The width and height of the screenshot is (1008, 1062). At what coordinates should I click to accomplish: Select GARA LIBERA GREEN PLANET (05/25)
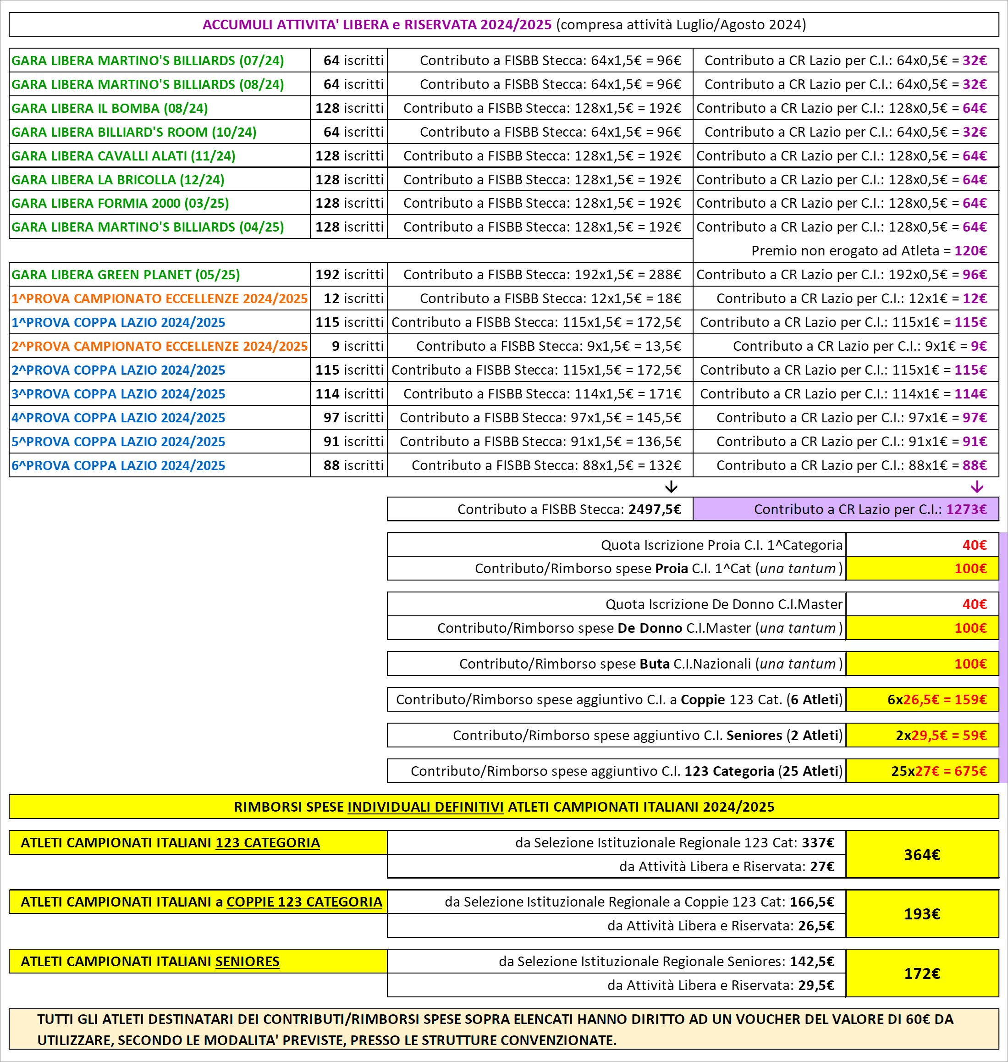tap(126, 275)
